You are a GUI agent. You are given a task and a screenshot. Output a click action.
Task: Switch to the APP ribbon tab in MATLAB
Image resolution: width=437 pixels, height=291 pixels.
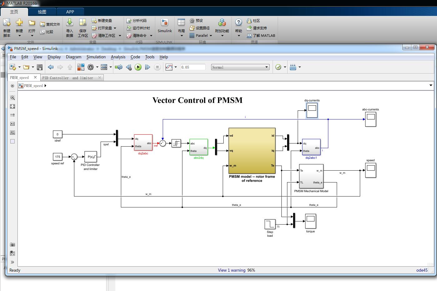(x=70, y=12)
